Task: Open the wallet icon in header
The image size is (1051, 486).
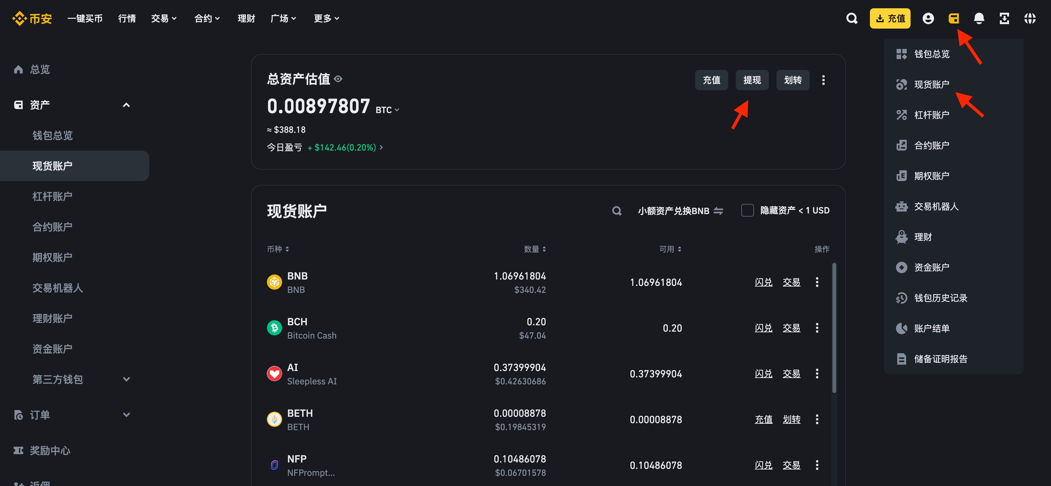Action: pyautogui.click(x=953, y=18)
